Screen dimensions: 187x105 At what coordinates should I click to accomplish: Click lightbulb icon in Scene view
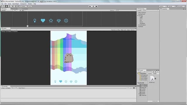[35, 21]
